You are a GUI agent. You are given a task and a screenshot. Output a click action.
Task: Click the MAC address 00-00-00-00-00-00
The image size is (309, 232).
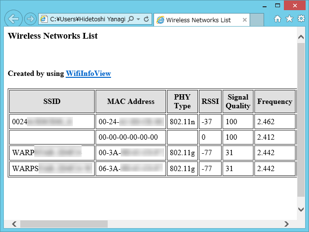(131, 137)
